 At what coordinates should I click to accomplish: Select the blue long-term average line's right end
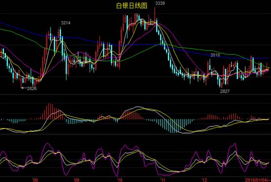click(x=268, y=58)
